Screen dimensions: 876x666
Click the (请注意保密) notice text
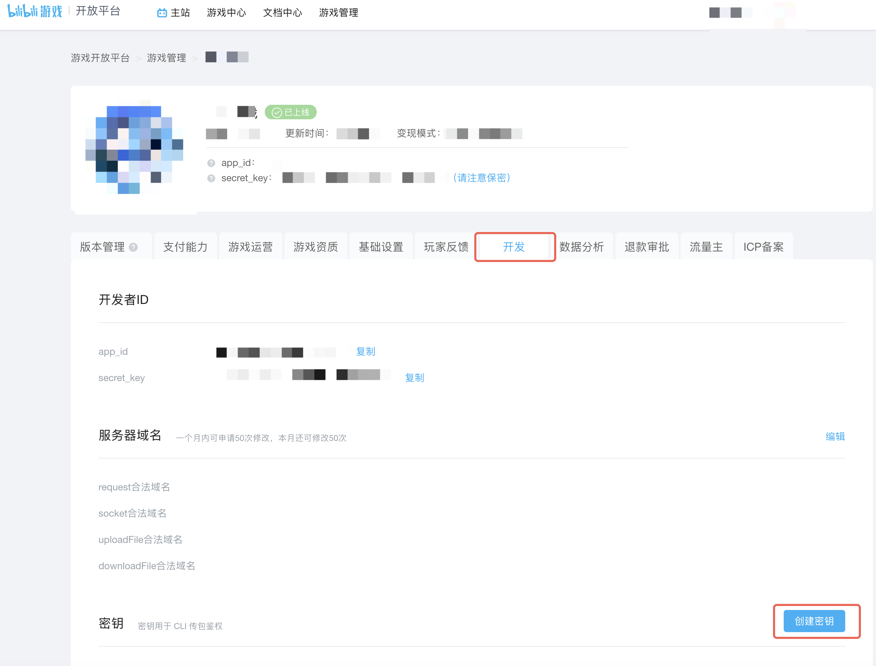click(x=482, y=178)
